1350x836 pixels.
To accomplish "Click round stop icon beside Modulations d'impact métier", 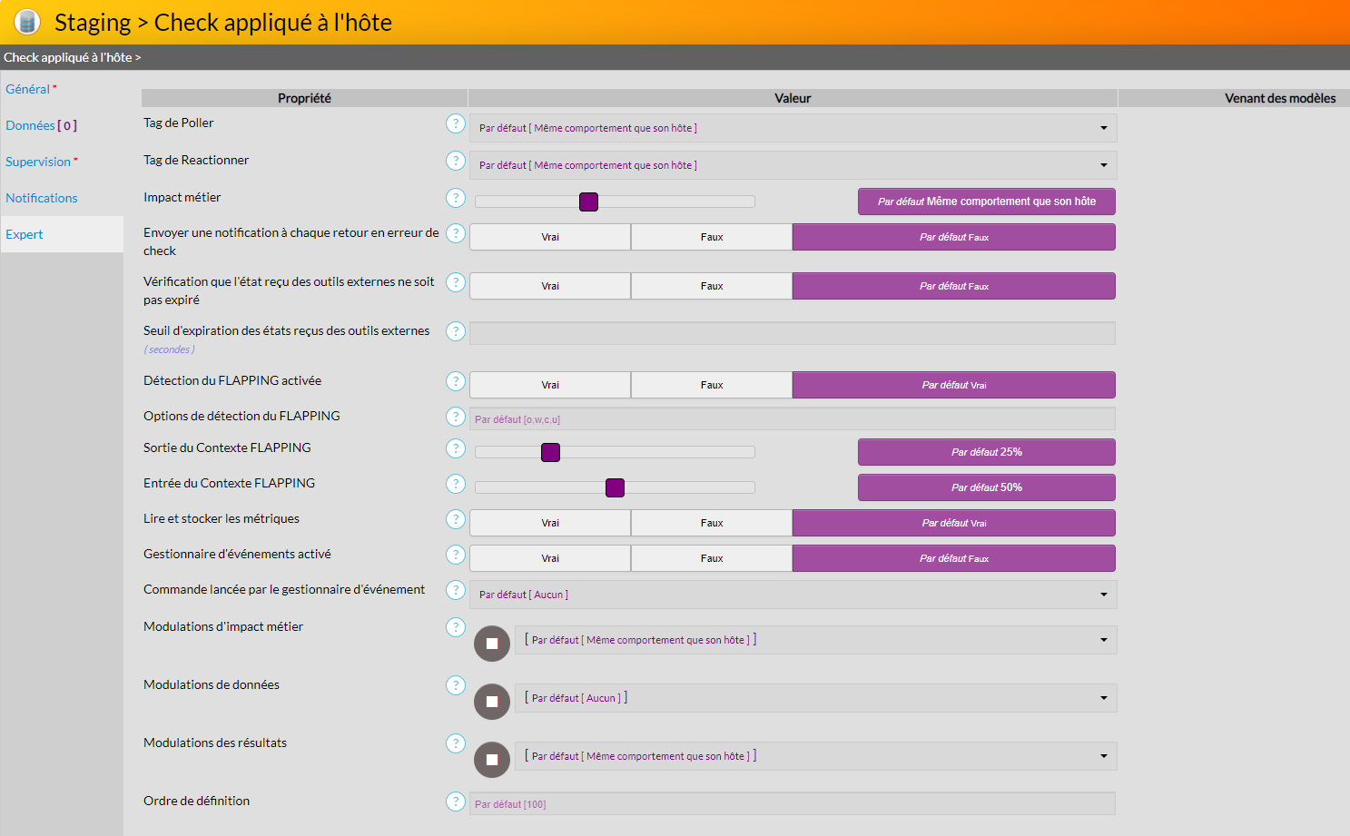I will pyautogui.click(x=492, y=644).
